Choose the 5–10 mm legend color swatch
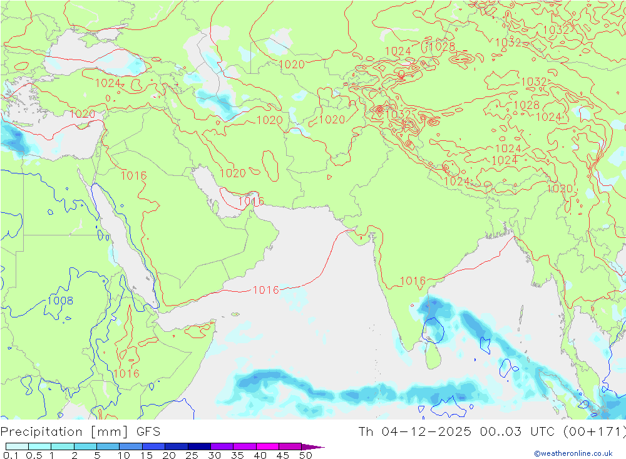Screen dimensions: 626x459 (108, 446)
